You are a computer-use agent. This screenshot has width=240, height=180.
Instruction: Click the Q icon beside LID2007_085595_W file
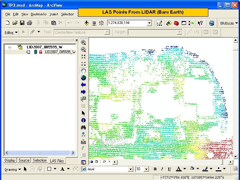[x=28, y=52]
